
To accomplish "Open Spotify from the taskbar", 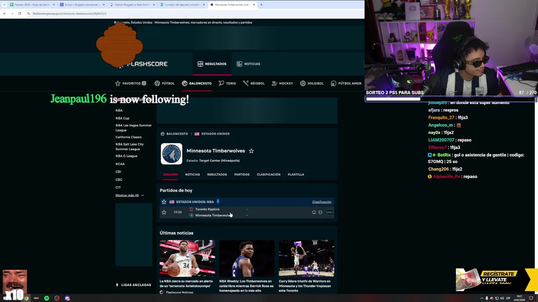I will (x=47, y=298).
